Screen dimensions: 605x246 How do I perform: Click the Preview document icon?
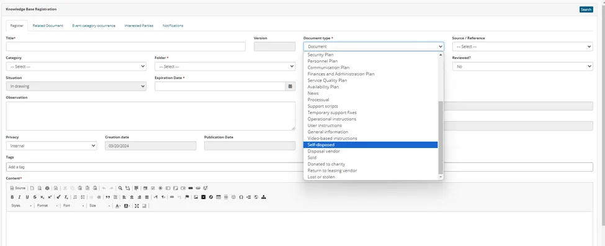[x=40, y=188]
